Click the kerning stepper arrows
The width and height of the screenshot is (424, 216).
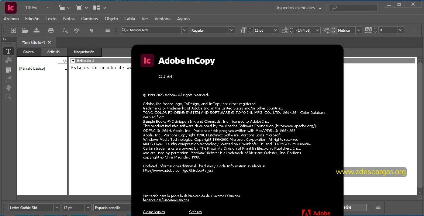point(334,30)
